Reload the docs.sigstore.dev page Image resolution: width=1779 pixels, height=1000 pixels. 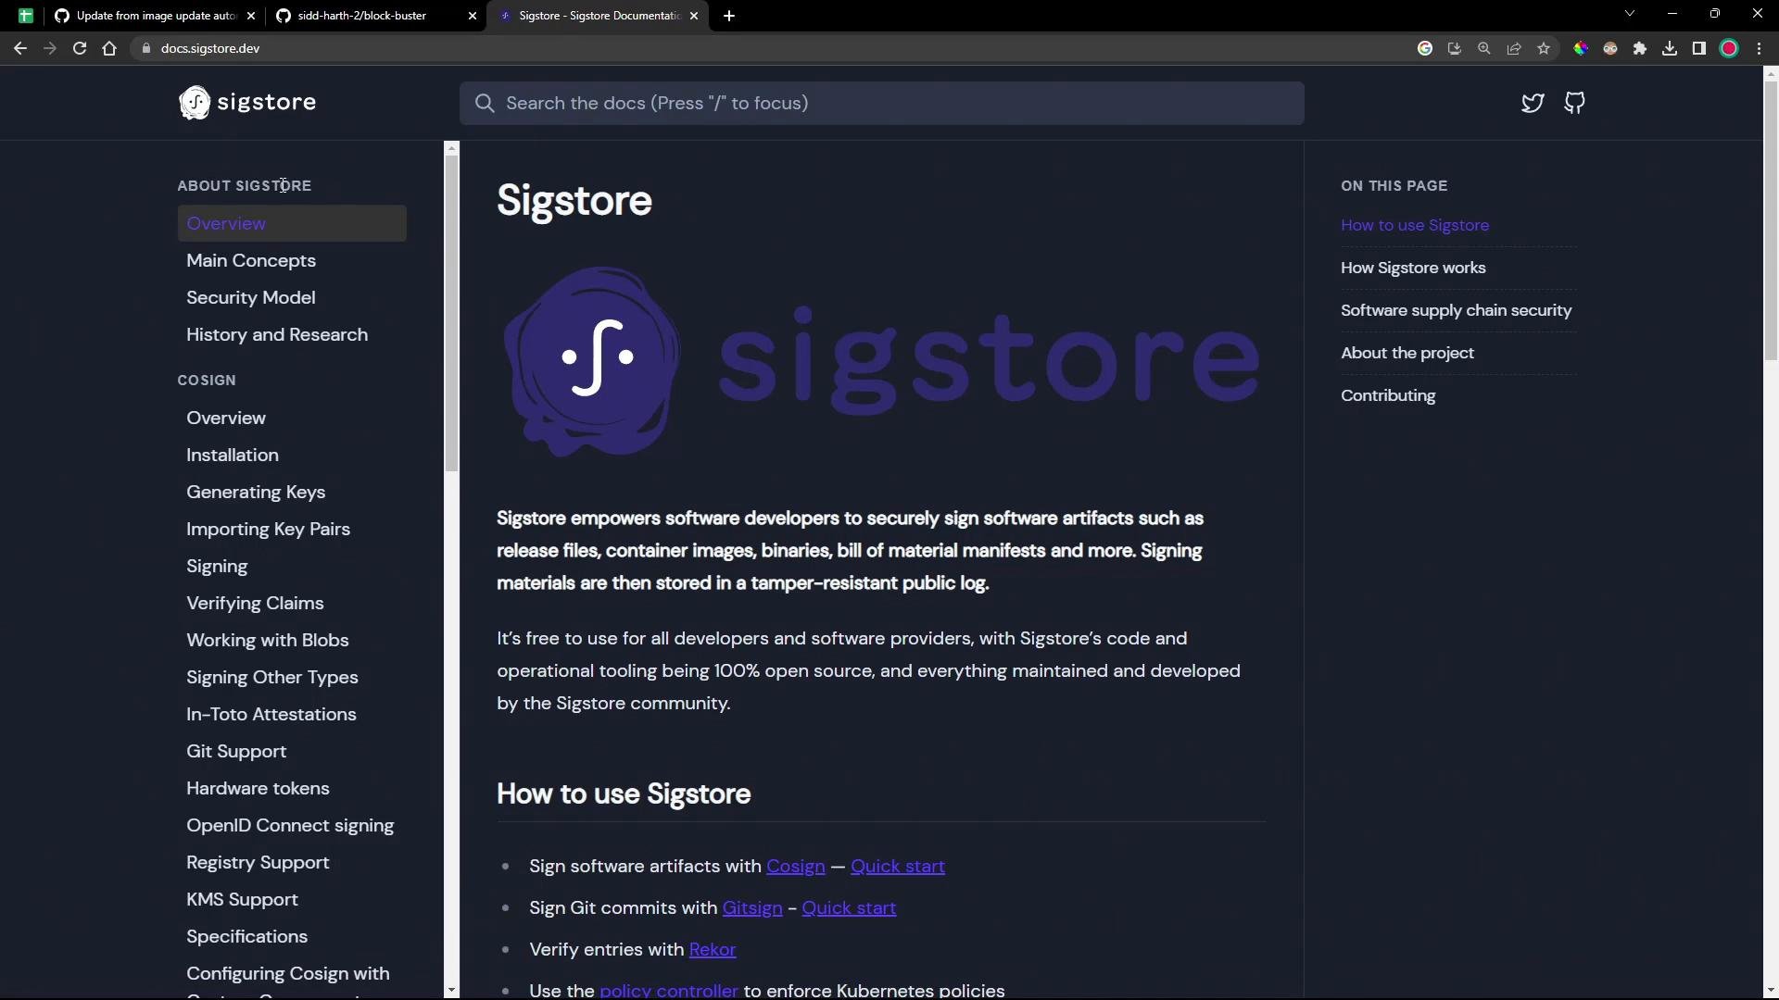pyautogui.click(x=80, y=48)
